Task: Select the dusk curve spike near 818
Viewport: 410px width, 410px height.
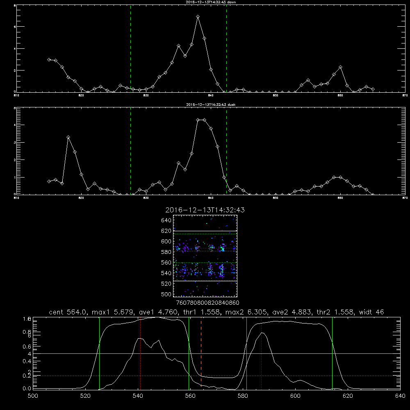Action: pyautogui.click(x=68, y=137)
